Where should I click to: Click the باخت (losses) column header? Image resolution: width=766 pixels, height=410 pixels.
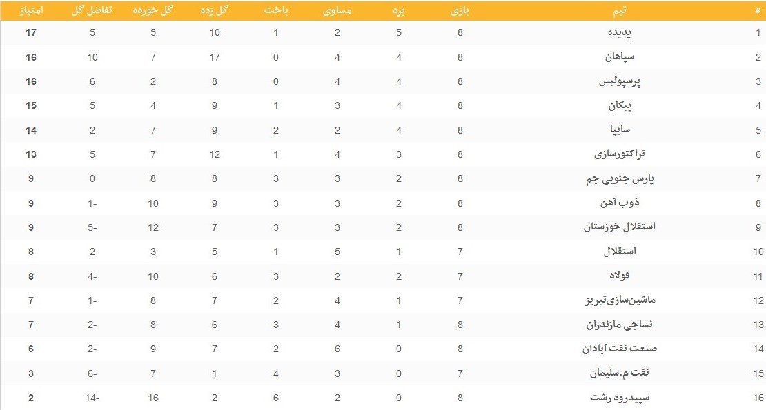[275, 11]
